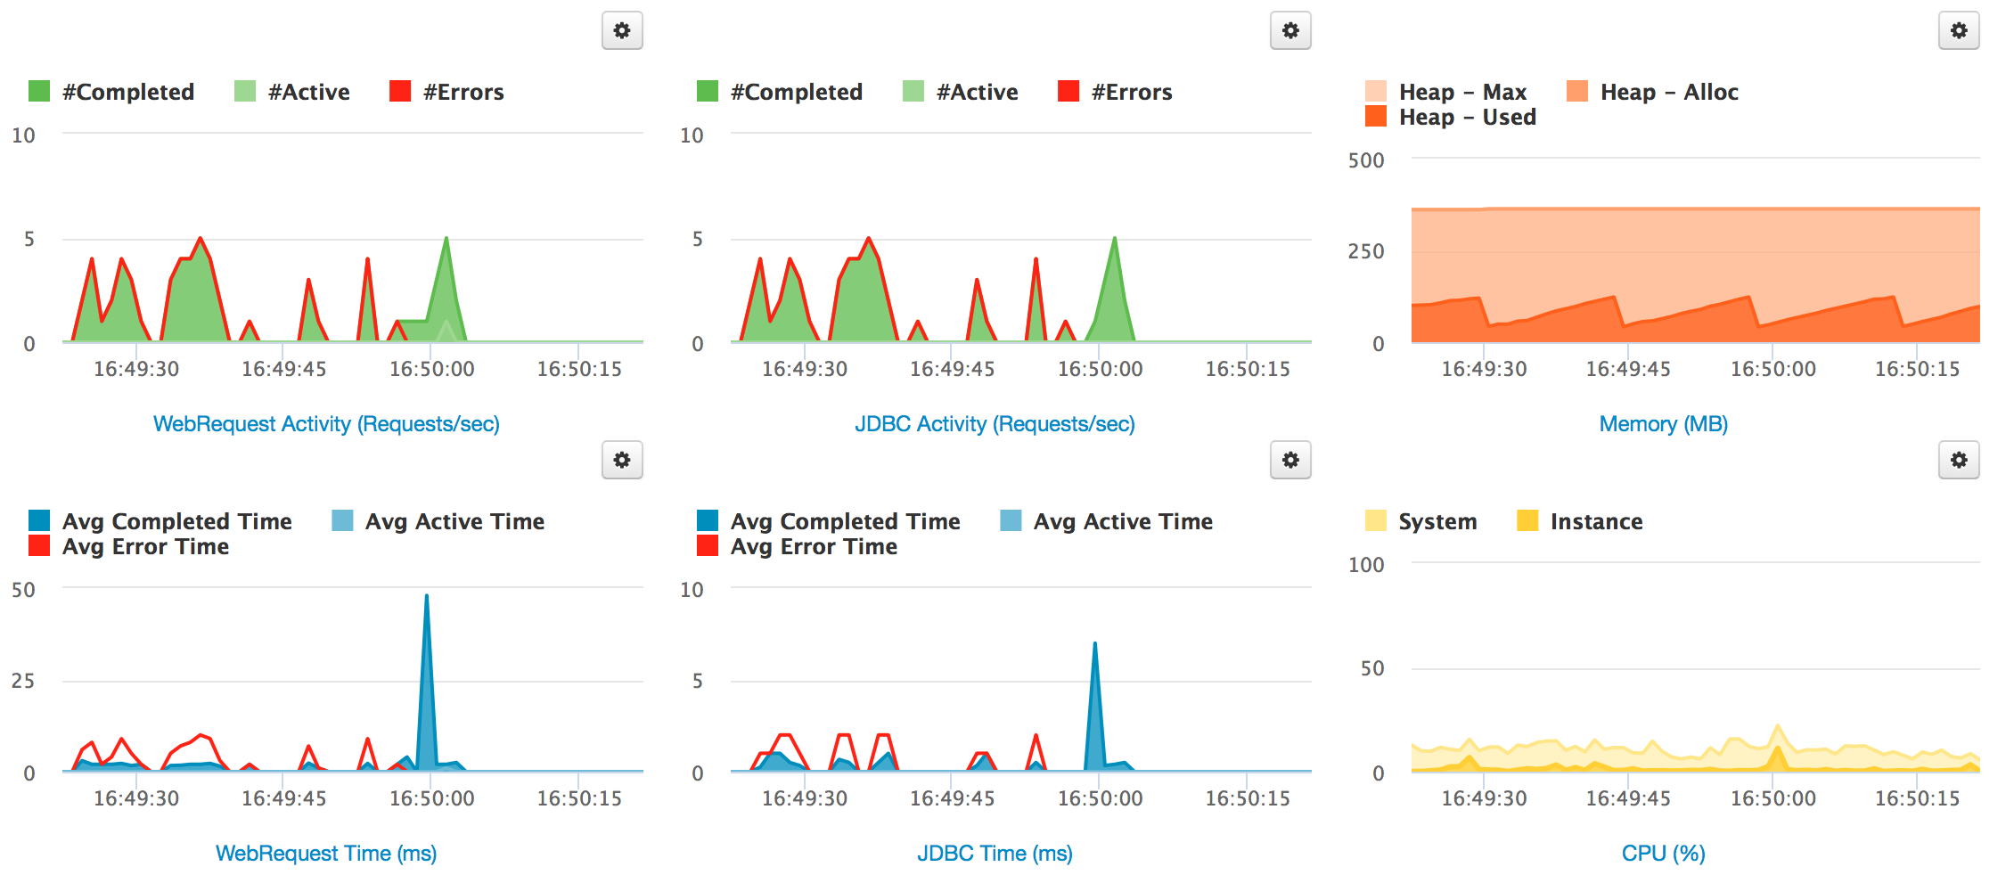2014x875 pixels.
Task: Open settings gear for JDBC Time chart
Action: [x=1289, y=461]
